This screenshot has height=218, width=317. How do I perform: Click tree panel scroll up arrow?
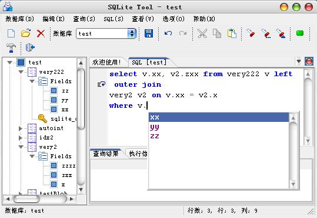pos(81,63)
